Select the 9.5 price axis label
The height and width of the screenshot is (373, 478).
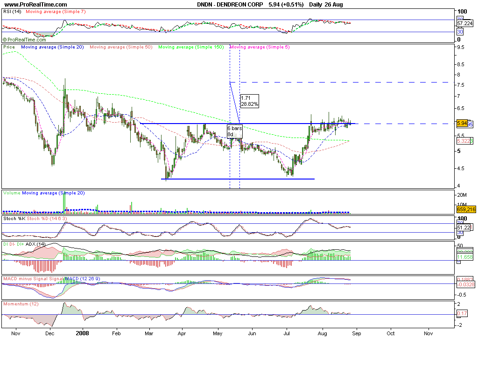[x=461, y=47]
